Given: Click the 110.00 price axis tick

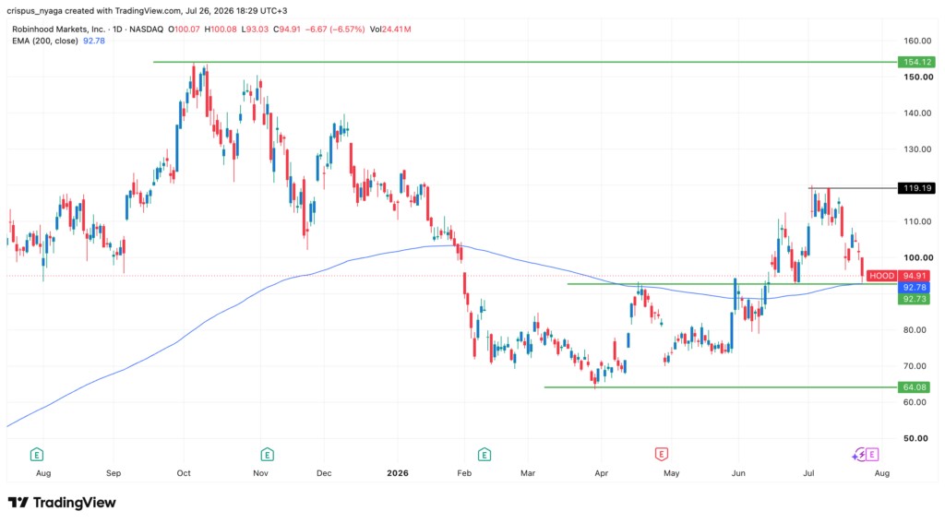Looking at the screenshot, I should click(917, 221).
